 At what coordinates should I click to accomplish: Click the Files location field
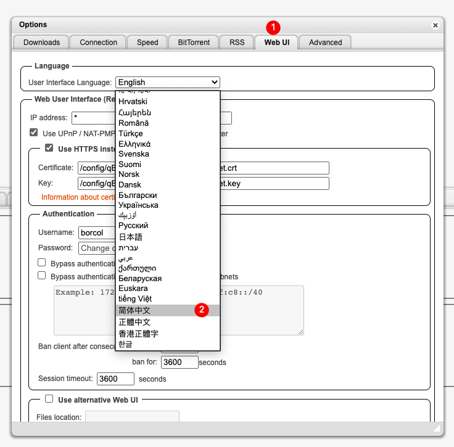[132, 417]
